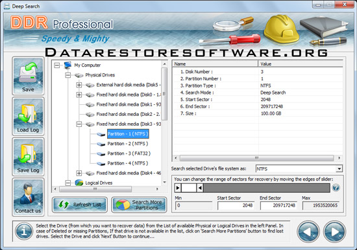Open the Contact us icon button
The image size is (357, 250).
[28, 197]
